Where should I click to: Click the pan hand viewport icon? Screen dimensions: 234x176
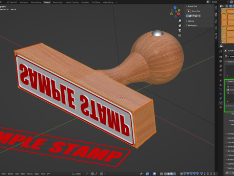click(180, 25)
